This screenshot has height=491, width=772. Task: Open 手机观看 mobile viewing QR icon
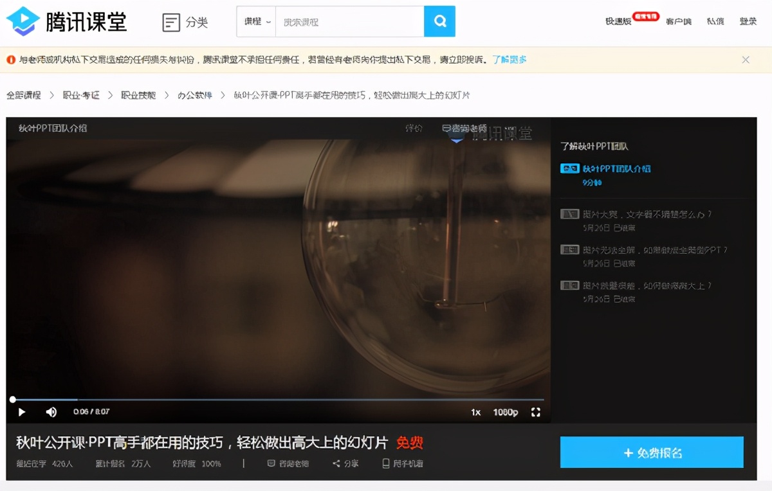[385, 463]
